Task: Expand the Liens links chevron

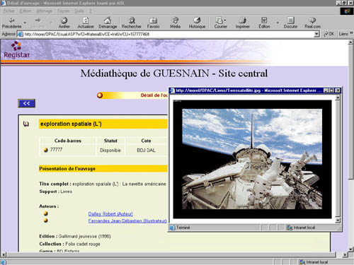Action: coord(351,33)
